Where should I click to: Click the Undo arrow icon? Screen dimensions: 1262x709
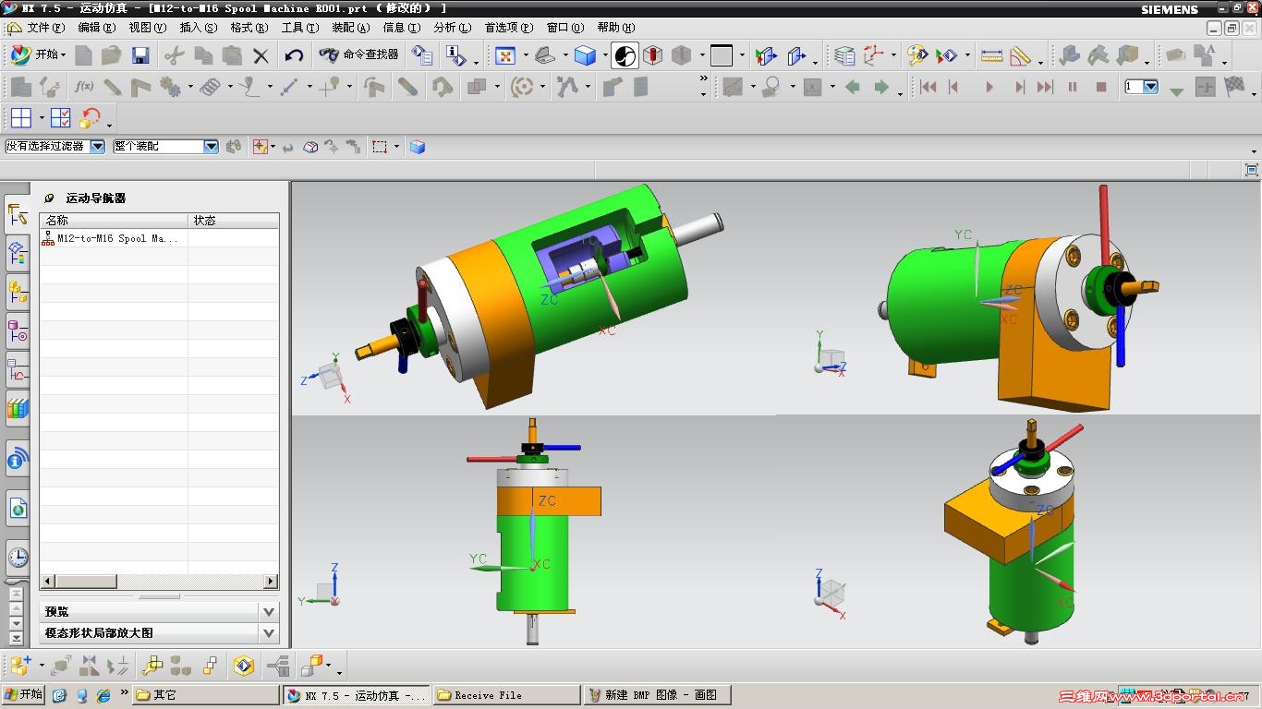[x=294, y=55]
